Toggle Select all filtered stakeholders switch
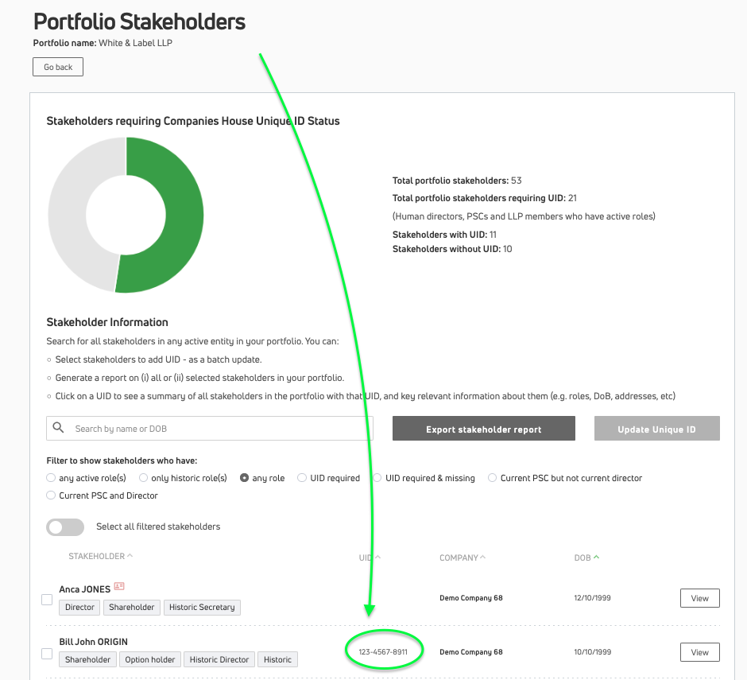This screenshot has height=680, width=747. (65, 527)
